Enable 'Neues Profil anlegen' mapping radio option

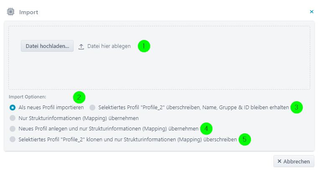coord(13,128)
